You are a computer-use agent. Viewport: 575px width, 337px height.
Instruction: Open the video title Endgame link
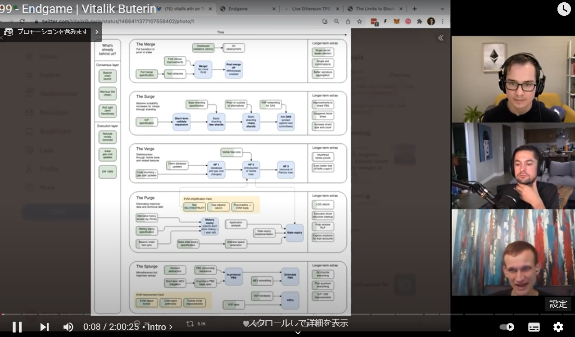pyautogui.click(x=78, y=9)
